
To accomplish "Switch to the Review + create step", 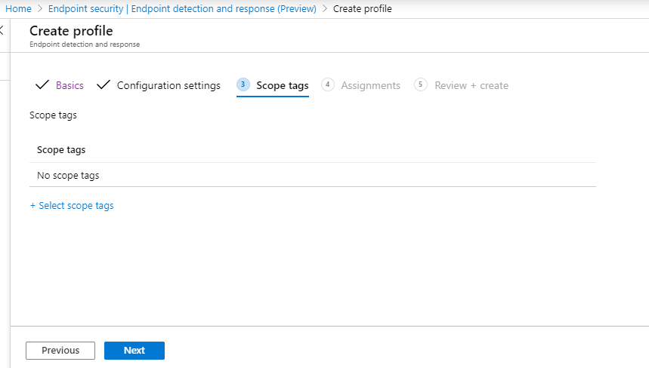I will [x=471, y=86].
